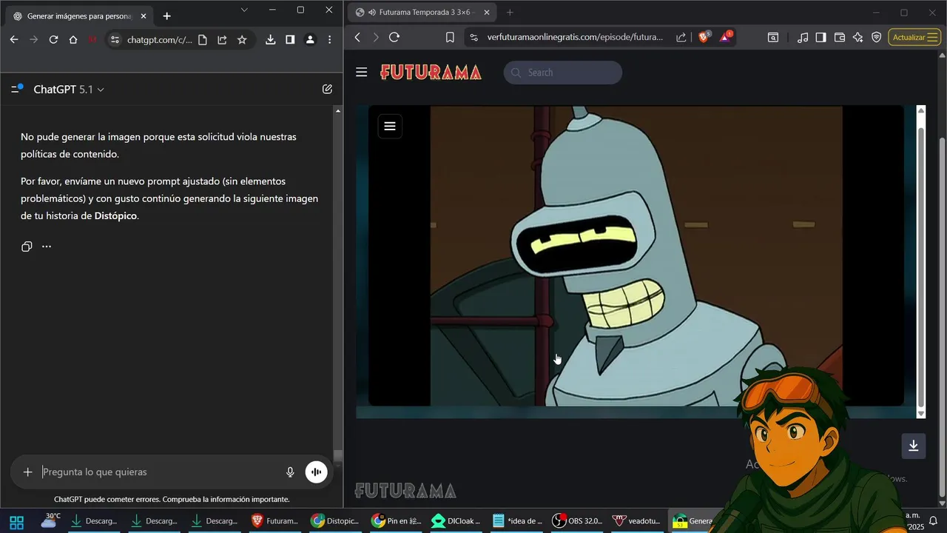Open Brave Leo AI sparkle icon
The width and height of the screenshot is (947, 533).
coord(858,37)
